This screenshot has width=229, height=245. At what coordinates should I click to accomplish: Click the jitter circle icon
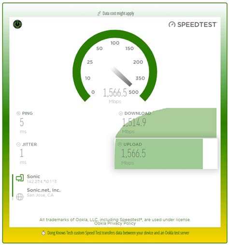(18, 144)
